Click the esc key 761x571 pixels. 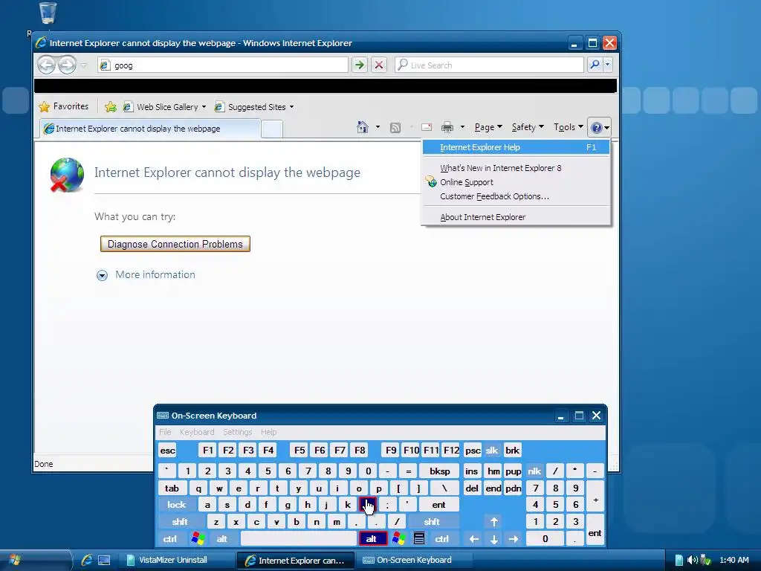click(167, 450)
